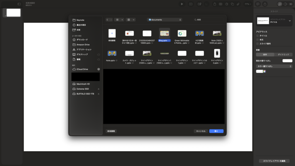The height and width of the screenshot is (166, 295).
Task: Play the Keynote presentation
Action: tap(182, 4)
